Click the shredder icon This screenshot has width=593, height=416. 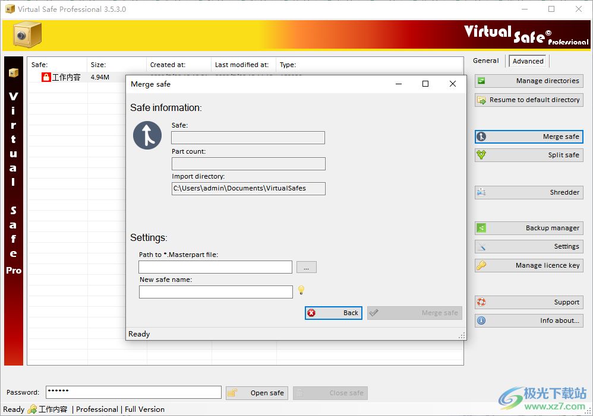pyautogui.click(x=481, y=192)
